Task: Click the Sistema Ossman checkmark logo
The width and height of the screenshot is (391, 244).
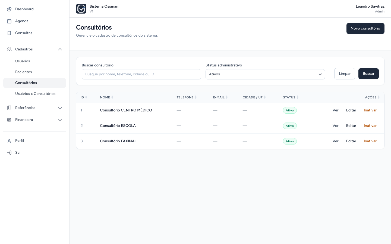Action: [x=81, y=9]
